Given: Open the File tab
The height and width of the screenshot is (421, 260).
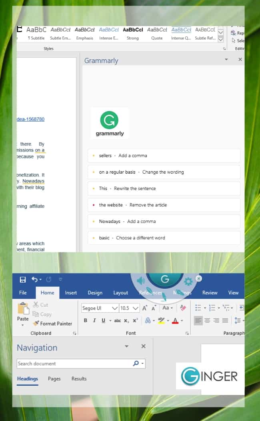Looking at the screenshot, I should coord(23,293).
